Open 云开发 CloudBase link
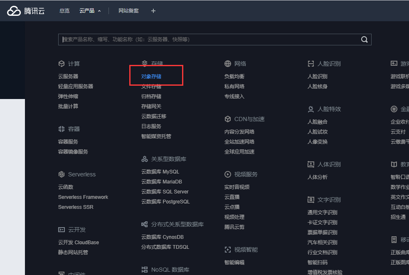409x275 pixels. point(79,243)
